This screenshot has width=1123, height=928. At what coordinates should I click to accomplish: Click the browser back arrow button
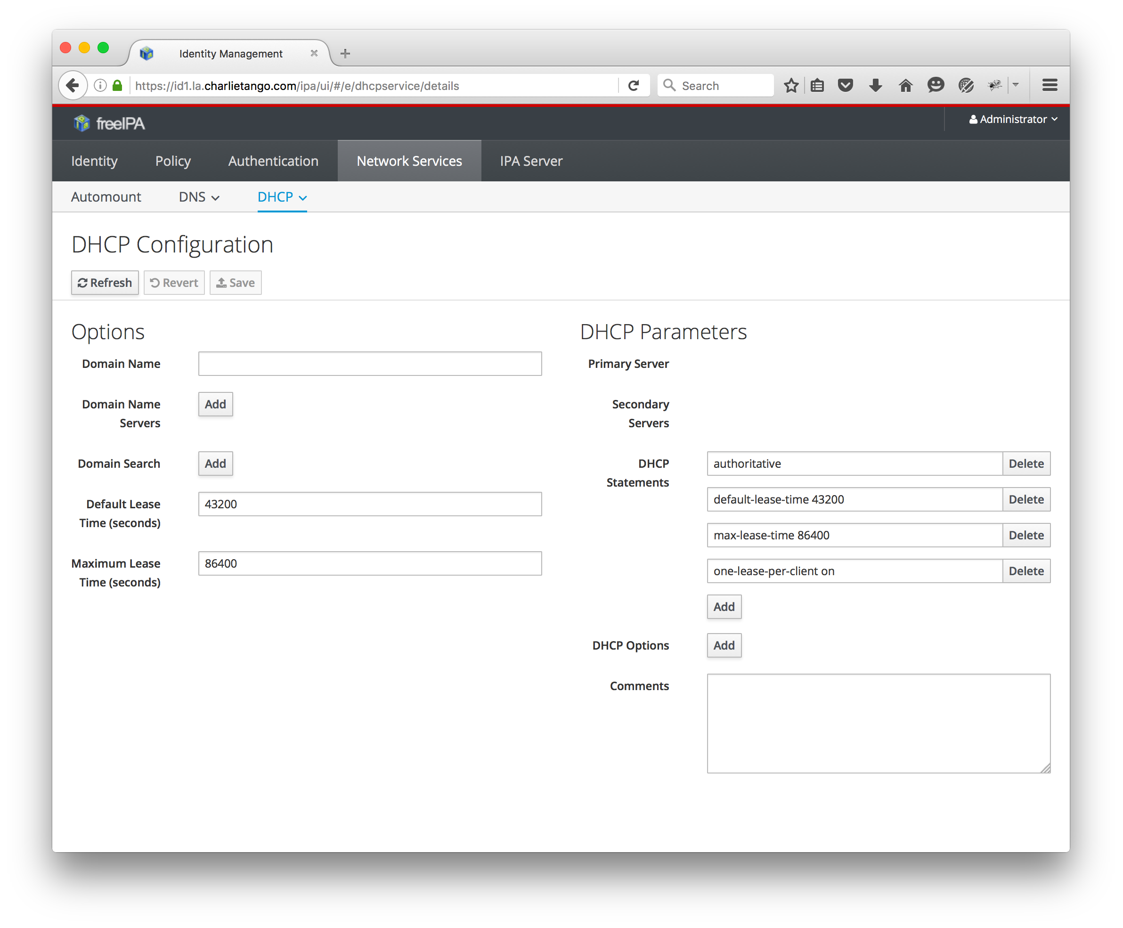point(73,86)
